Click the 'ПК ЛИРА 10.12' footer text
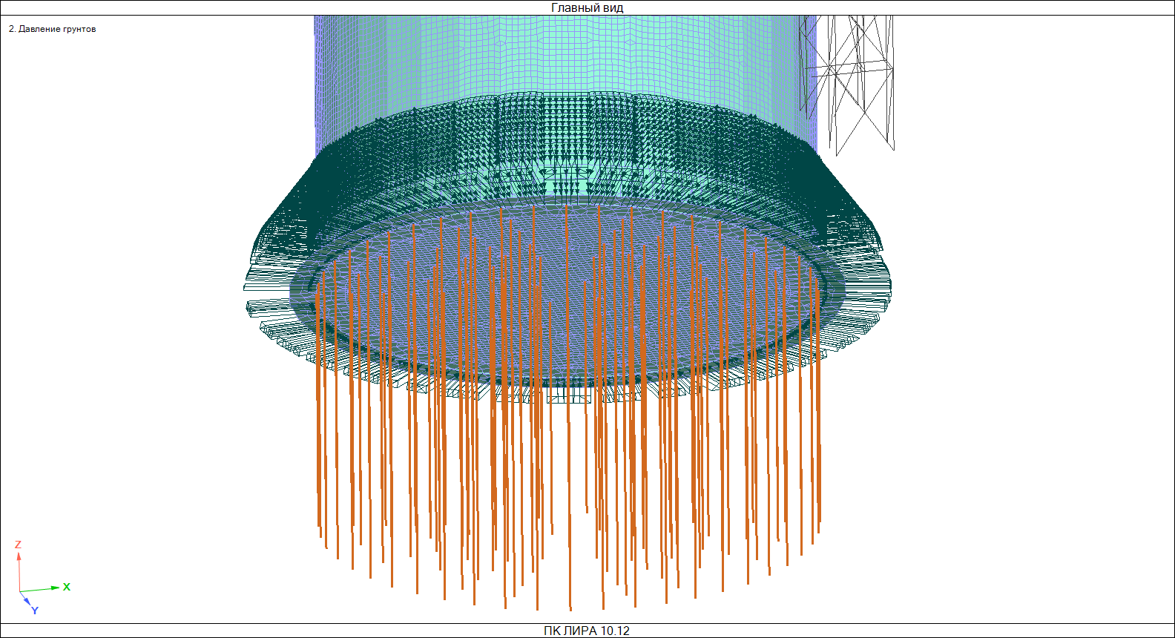1175x638 pixels. click(x=587, y=631)
